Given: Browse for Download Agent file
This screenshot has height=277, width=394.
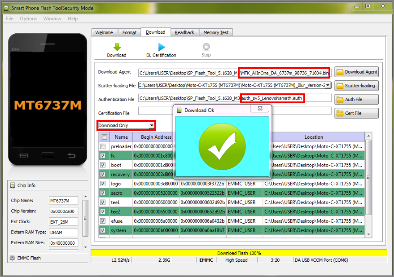Looking at the screenshot, I should pyautogui.click(x=356, y=72).
